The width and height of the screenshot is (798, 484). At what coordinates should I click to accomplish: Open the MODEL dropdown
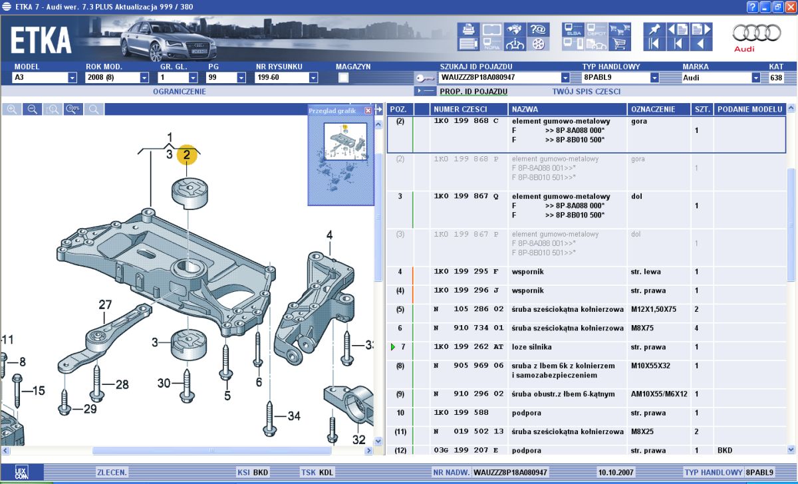pos(72,78)
